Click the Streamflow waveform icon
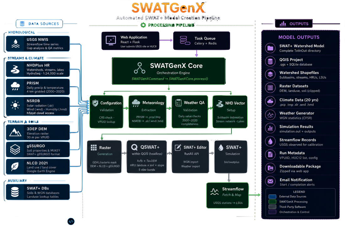Viewport: 345px width, 230px height. pos(215,192)
